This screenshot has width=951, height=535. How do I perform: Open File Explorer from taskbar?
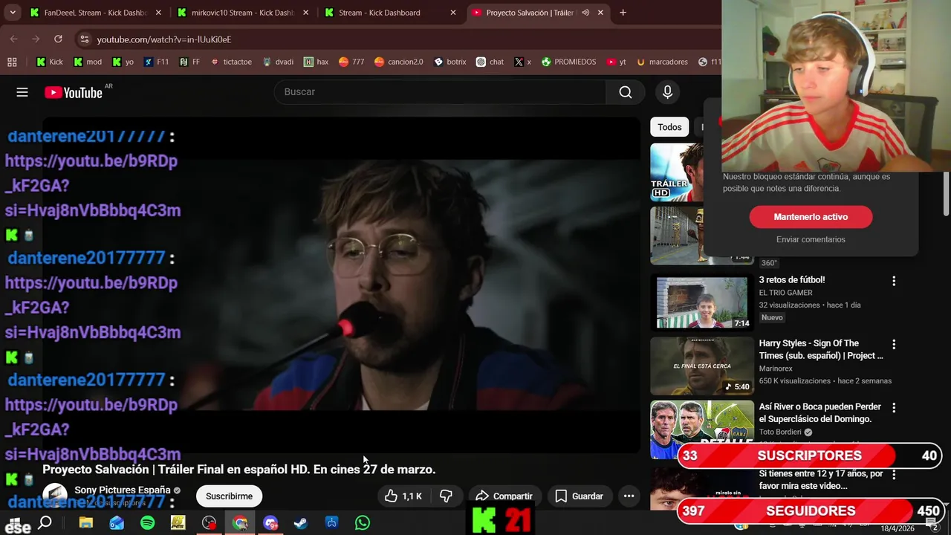pos(85,523)
